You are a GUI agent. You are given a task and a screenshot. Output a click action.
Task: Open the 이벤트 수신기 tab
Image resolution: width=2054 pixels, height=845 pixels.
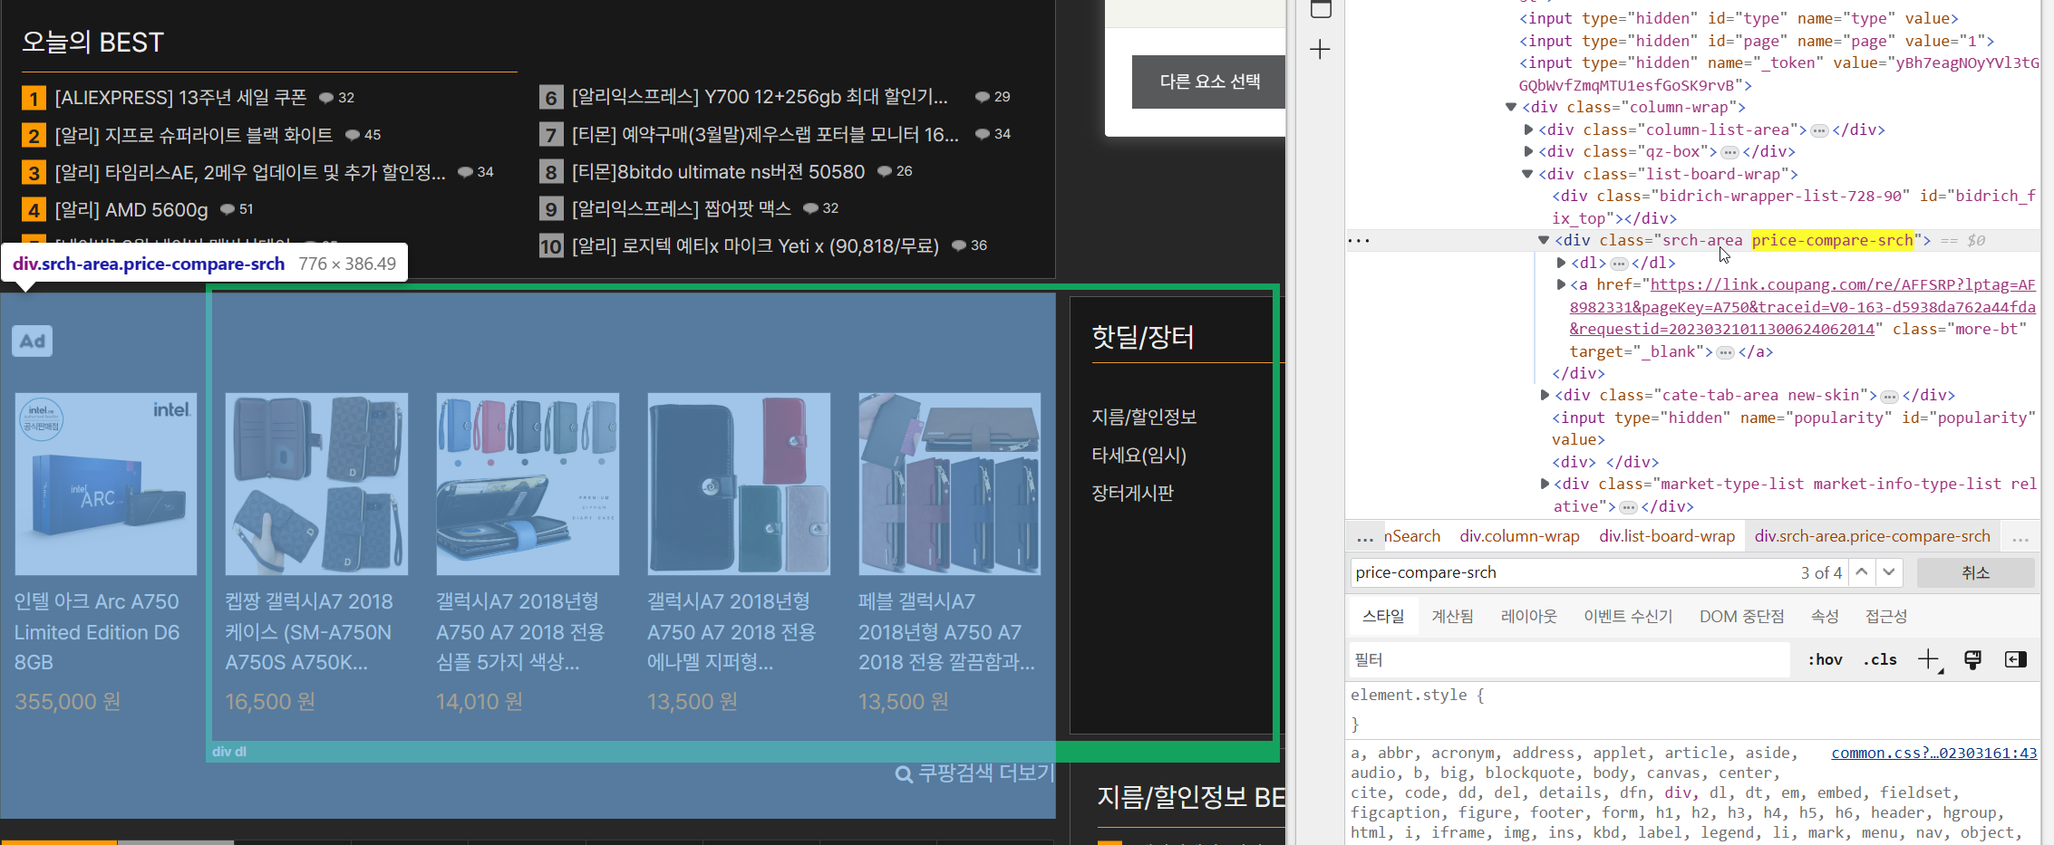coord(1629,616)
